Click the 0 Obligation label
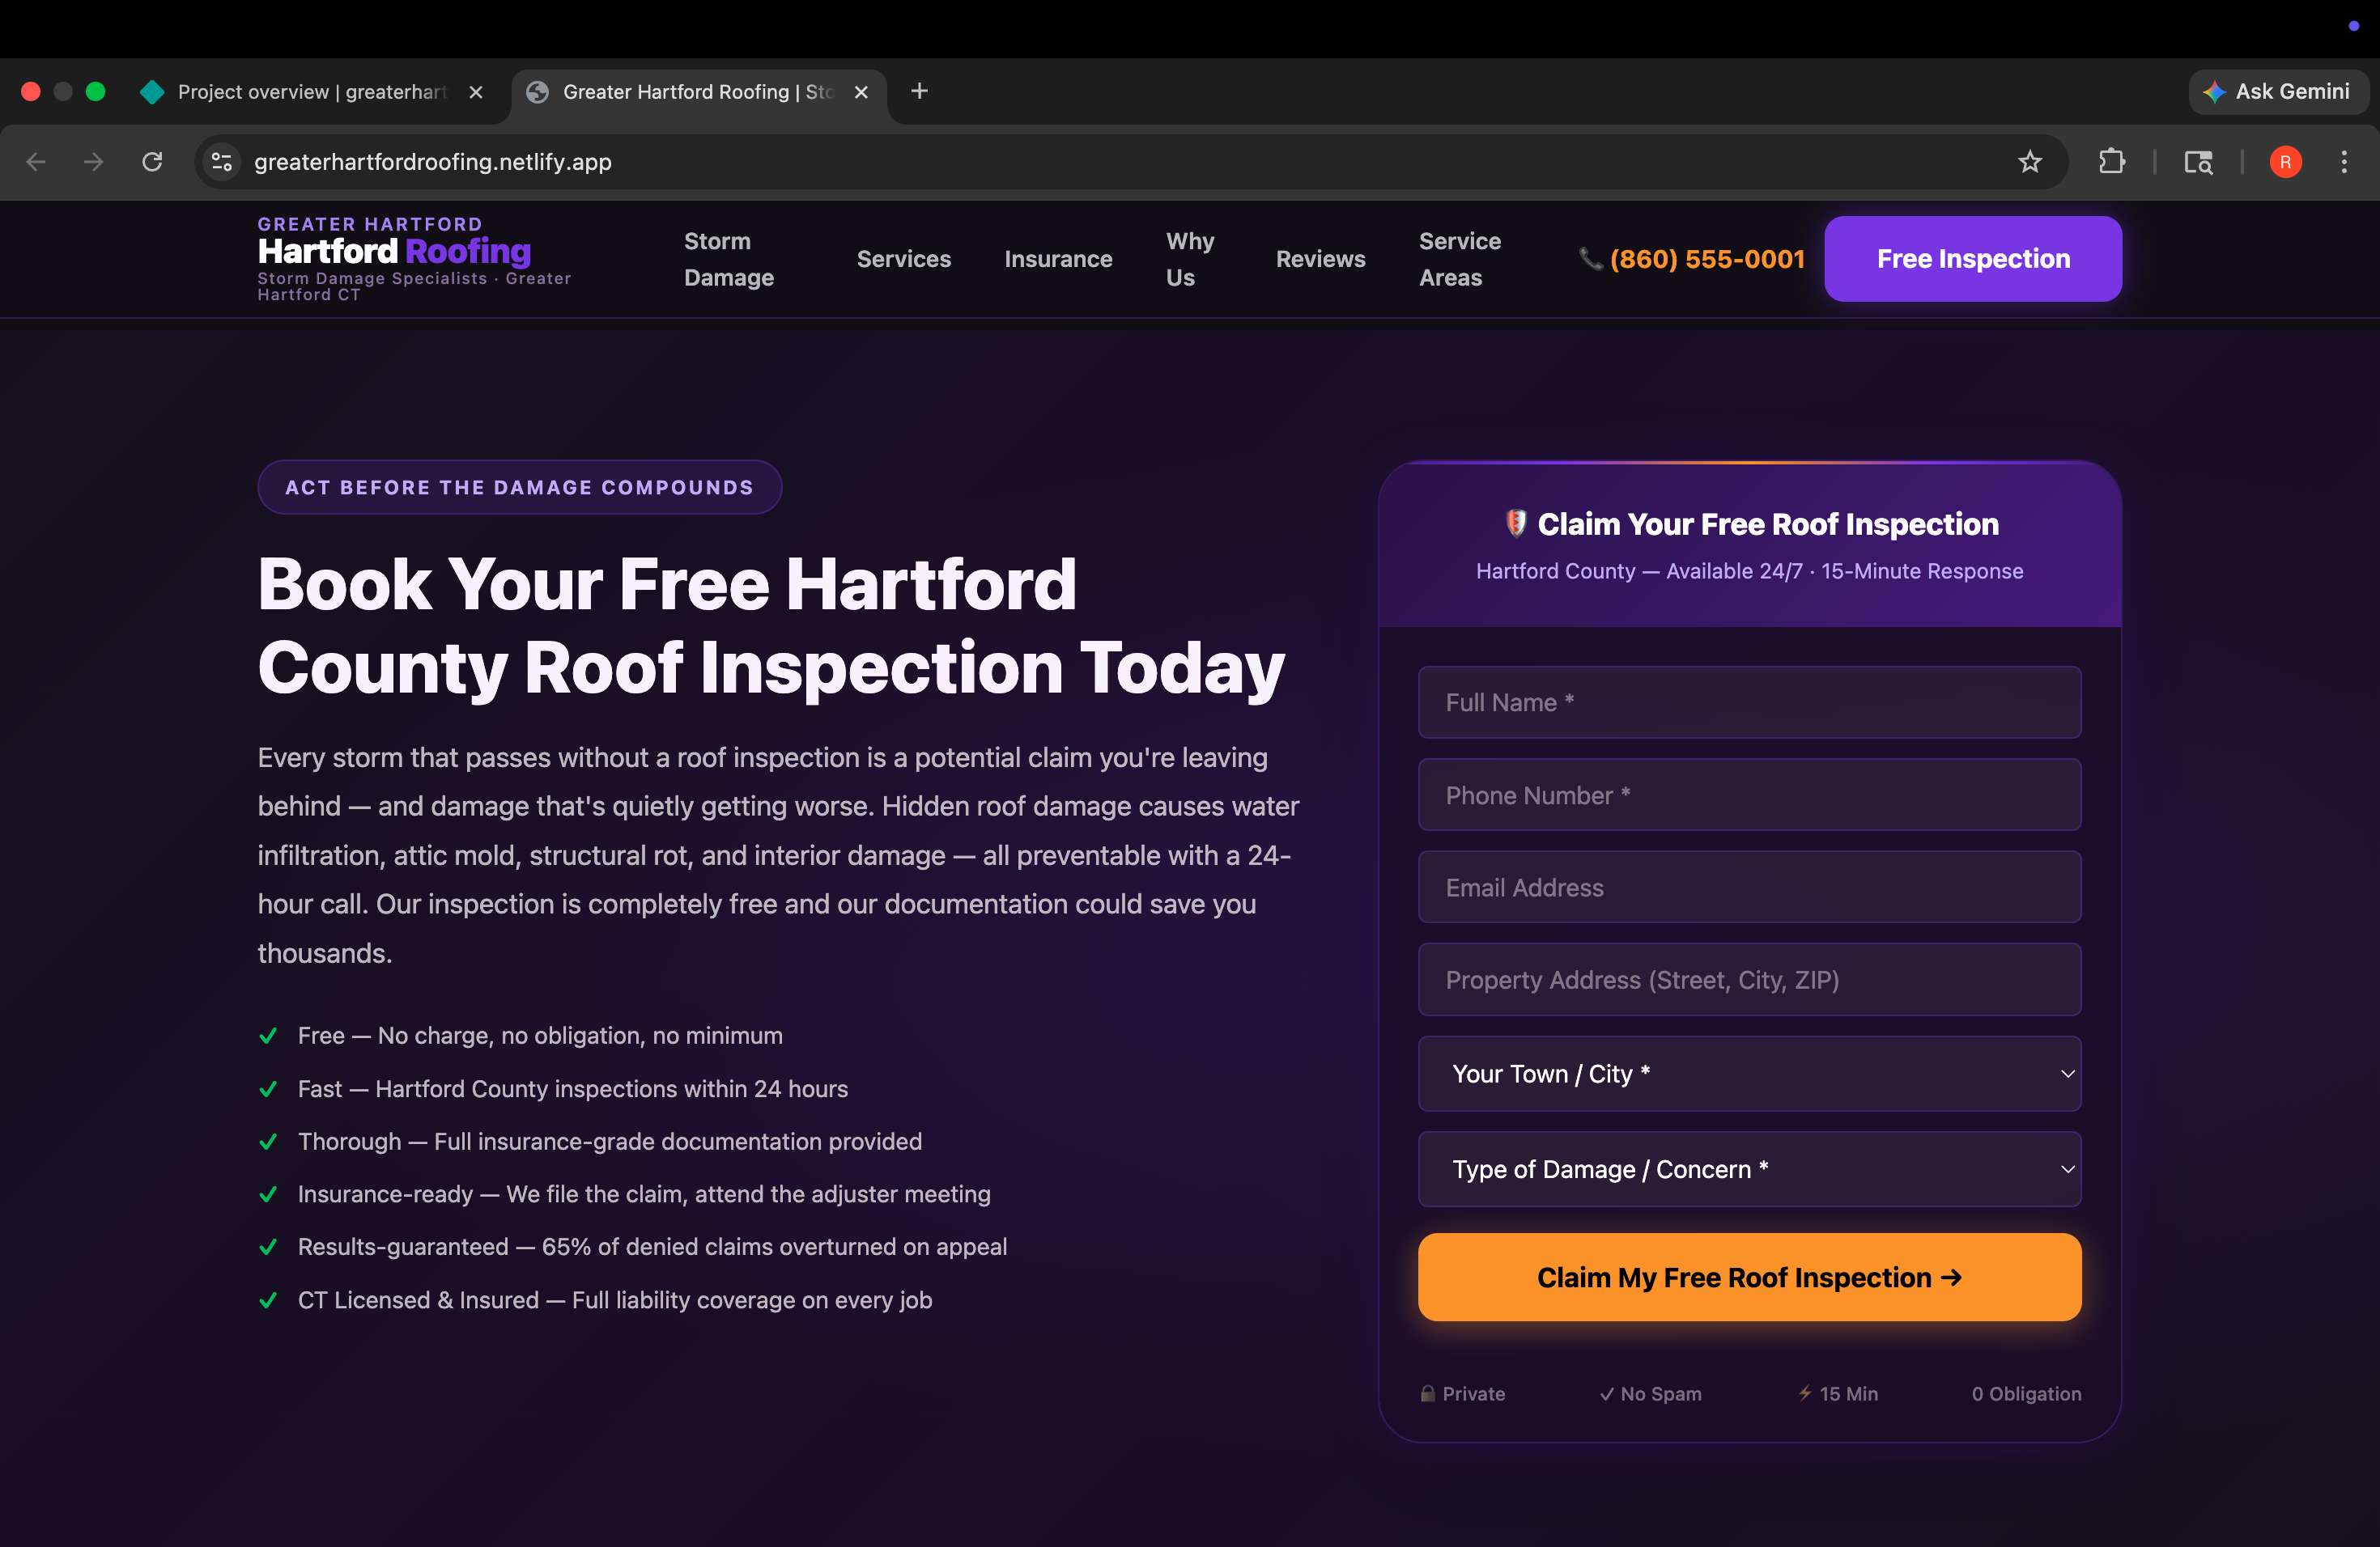Viewport: 2380px width, 1547px height. (x=2026, y=1394)
